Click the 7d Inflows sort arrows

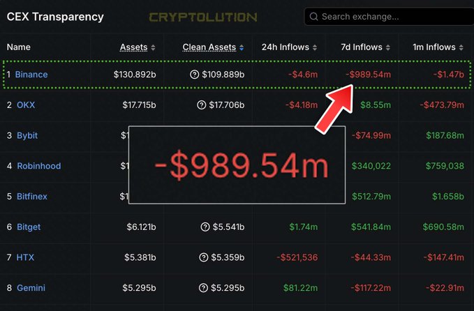point(388,47)
